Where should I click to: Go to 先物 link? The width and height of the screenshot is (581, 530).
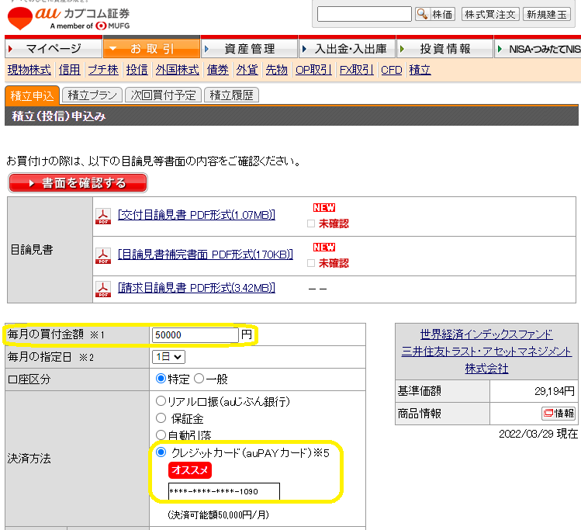pyautogui.click(x=276, y=70)
